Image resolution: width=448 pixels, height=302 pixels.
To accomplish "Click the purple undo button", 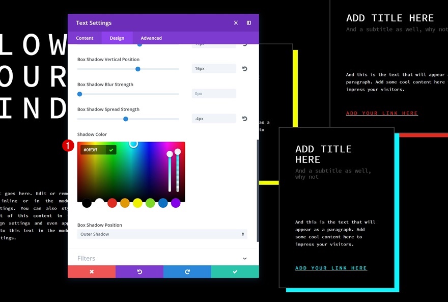I will point(139,272).
